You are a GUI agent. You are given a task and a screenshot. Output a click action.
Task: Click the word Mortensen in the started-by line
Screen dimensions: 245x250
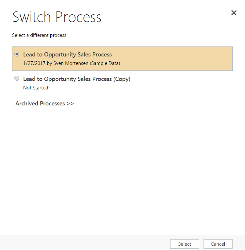[x=77, y=63]
